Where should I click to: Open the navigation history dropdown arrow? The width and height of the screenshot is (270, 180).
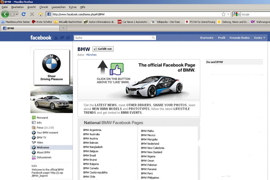tap(17, 14)
